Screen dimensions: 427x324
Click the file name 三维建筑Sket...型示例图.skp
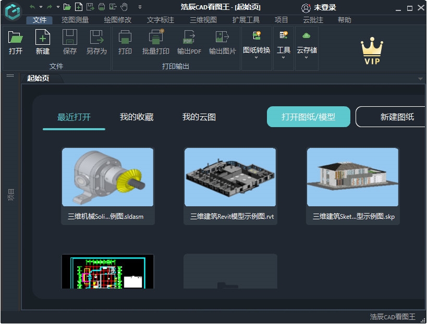tap(353, 217)
